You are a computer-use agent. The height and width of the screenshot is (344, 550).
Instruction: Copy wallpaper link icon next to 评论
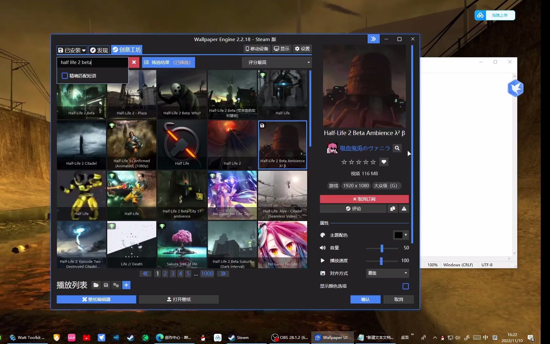coord(392,209)
